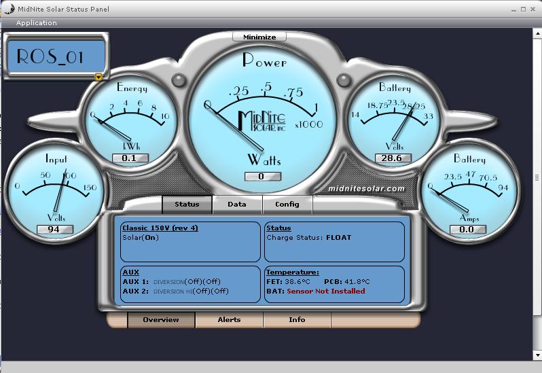Select the Info bottom tab
Image resolution: width=542 pixels, height=373 pixels.
(x=297, y=320)
